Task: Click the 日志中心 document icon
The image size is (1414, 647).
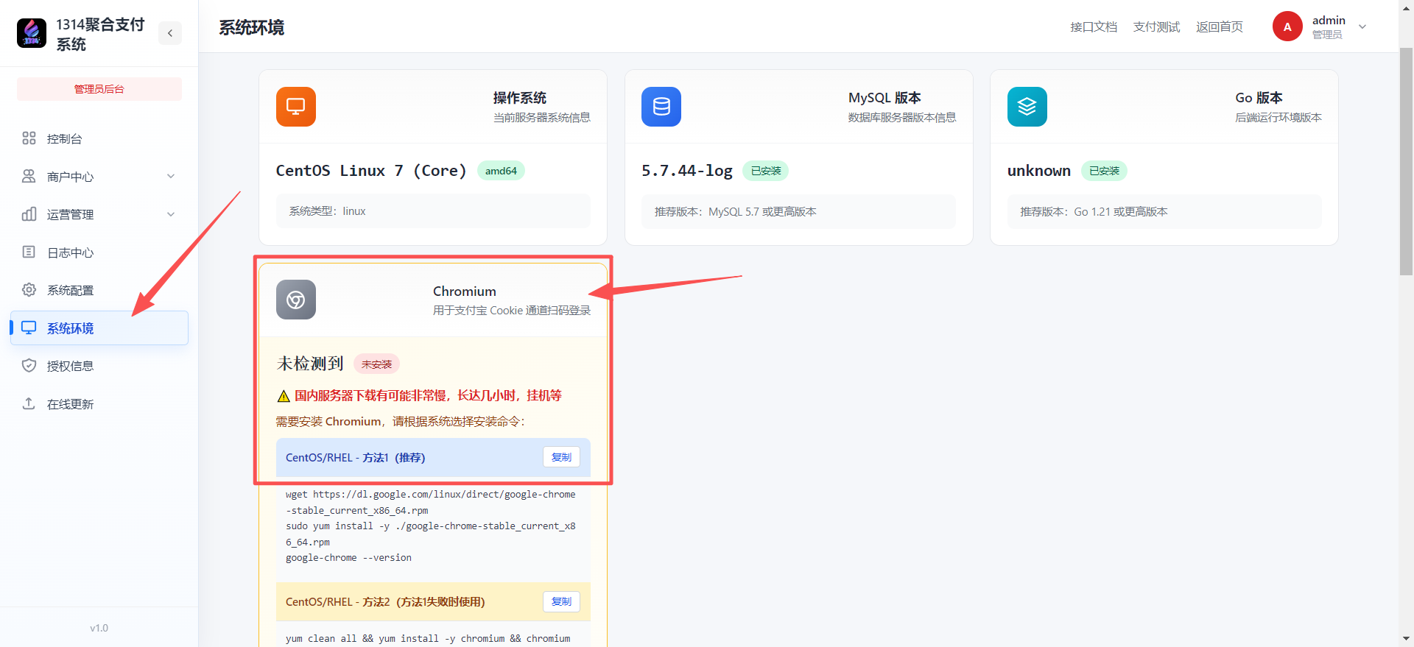Action: coord(29,252)
